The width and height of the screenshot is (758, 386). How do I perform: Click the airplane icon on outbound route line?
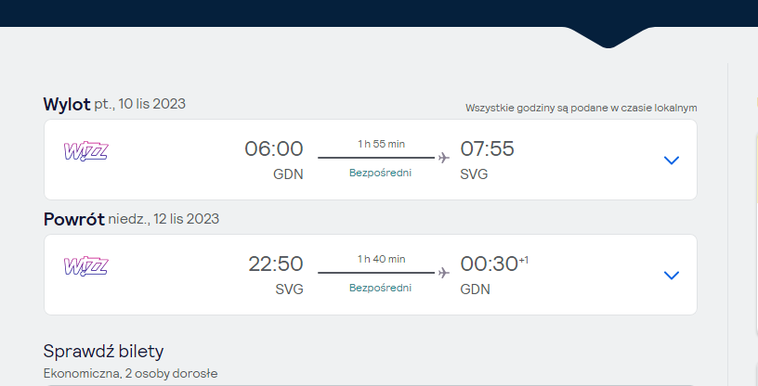[x=443, y=158]
